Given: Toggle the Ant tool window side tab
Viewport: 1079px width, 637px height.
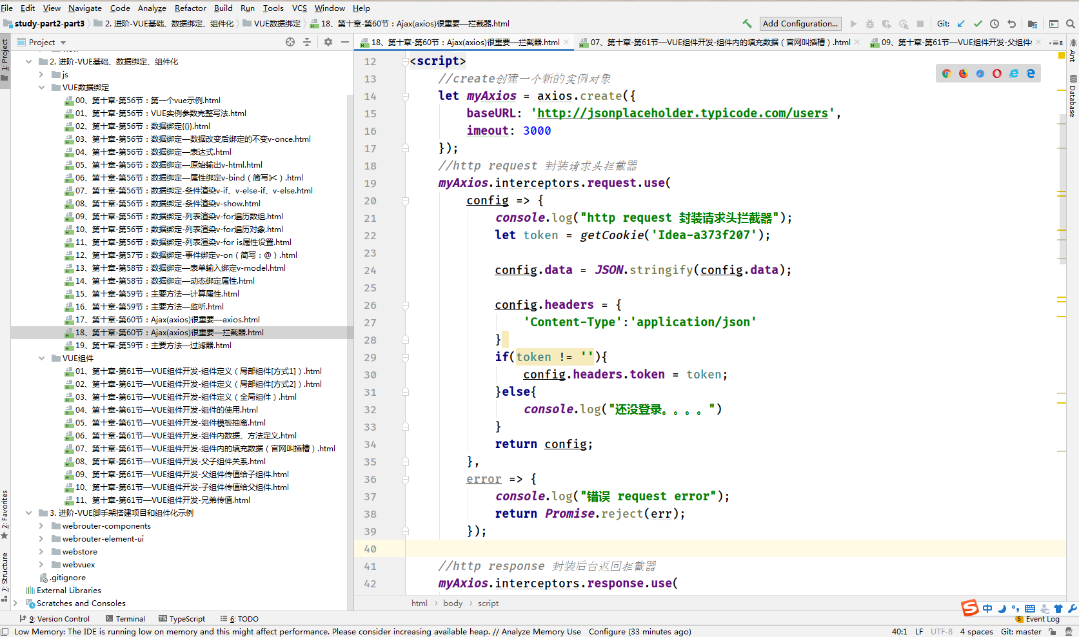Looking at the screenshot, I should point(1073,51).
